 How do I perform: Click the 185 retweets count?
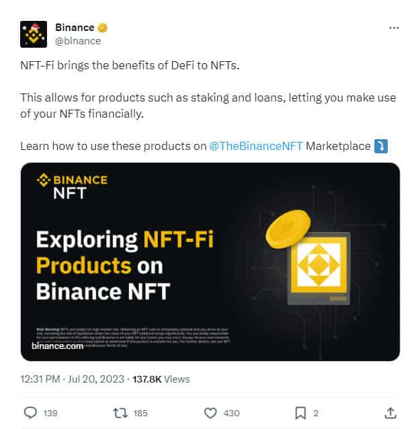[140, 413]
